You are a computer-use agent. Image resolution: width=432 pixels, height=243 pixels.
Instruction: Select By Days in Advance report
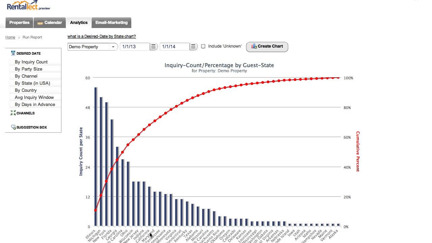(x=35, y=104)
